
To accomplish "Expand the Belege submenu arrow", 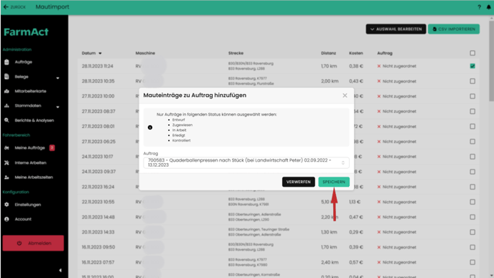I will coord(57,78).
